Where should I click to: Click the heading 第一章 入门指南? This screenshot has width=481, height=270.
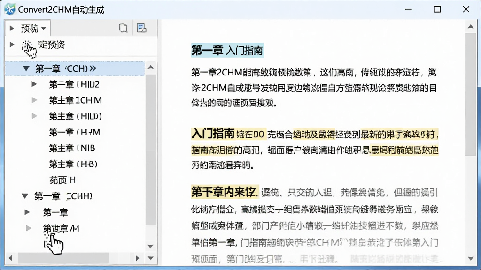pos(227,50)
